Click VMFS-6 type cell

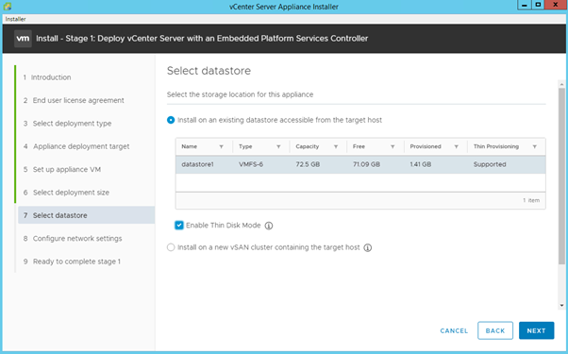251,164
